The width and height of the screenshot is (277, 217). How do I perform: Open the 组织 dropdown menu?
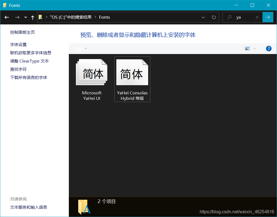coord(81,49)
